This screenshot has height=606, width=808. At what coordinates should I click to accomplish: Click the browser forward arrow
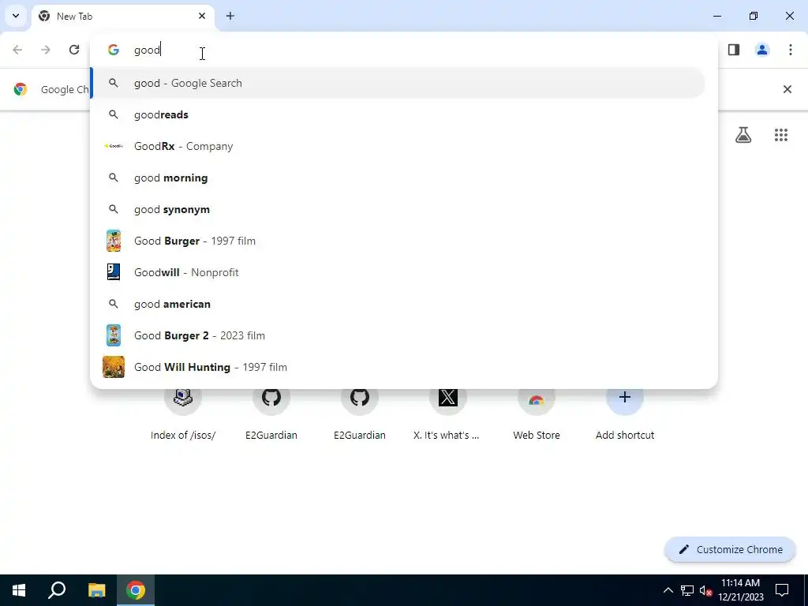click(46, 50)
